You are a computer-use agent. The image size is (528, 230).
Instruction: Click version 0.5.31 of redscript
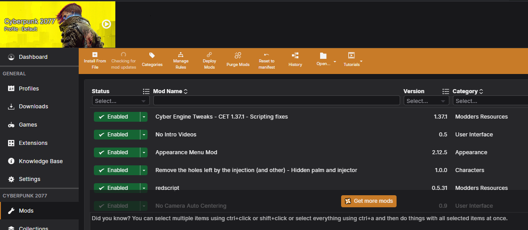coord(439,188)
